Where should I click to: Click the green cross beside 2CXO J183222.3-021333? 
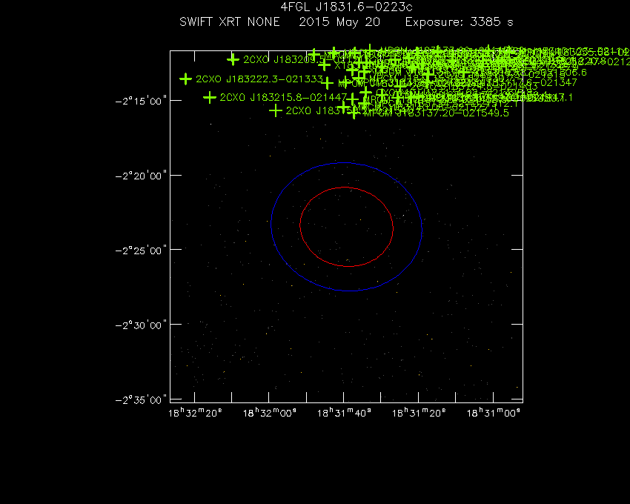[185, 79]
